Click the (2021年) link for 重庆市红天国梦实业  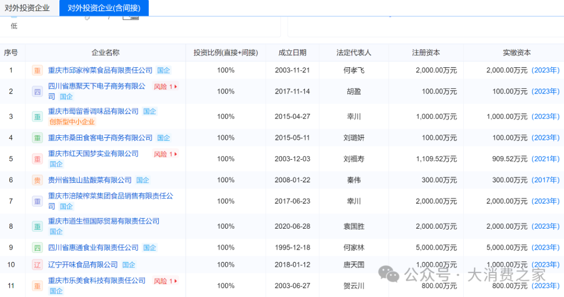click(545, 159)
